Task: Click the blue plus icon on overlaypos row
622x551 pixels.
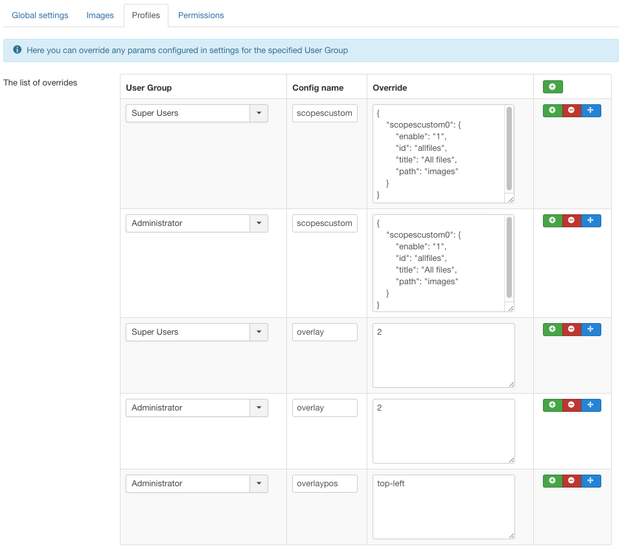Action: [x=591, y=480]
